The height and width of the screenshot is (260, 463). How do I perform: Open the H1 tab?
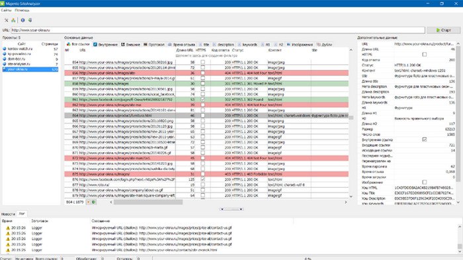pyautogui.click(x=266, y=44)
